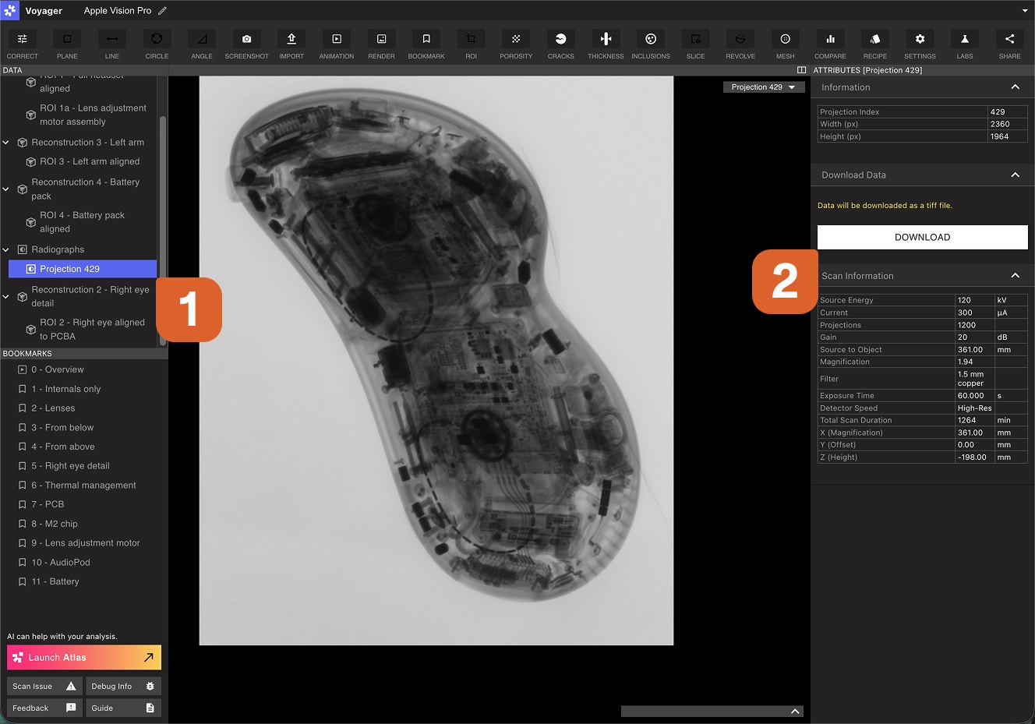This screenshot has height=724, width=1035.
Task: Toggle split view icon in Attributes header
Action: point(801,70)
